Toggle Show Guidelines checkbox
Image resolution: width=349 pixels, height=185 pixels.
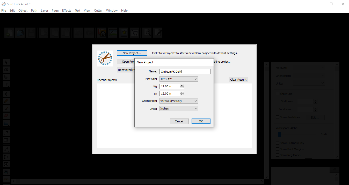tap(278, 117)
